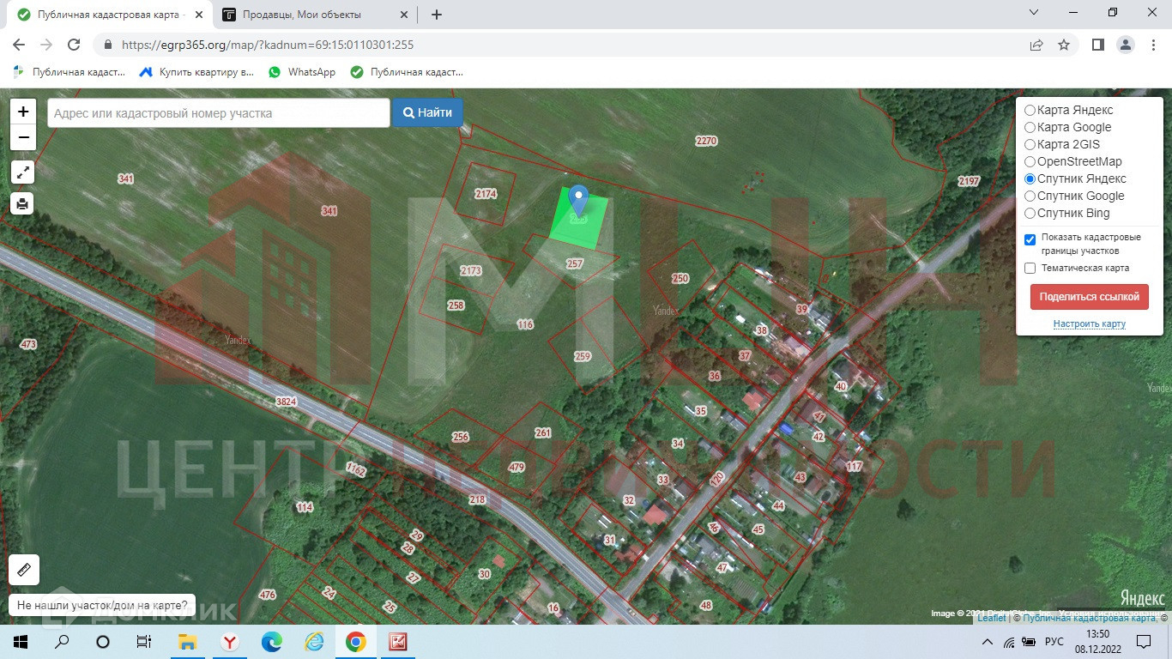The image size is (1172, 659).
Task: Zoom out of the map
Action: 23,137
